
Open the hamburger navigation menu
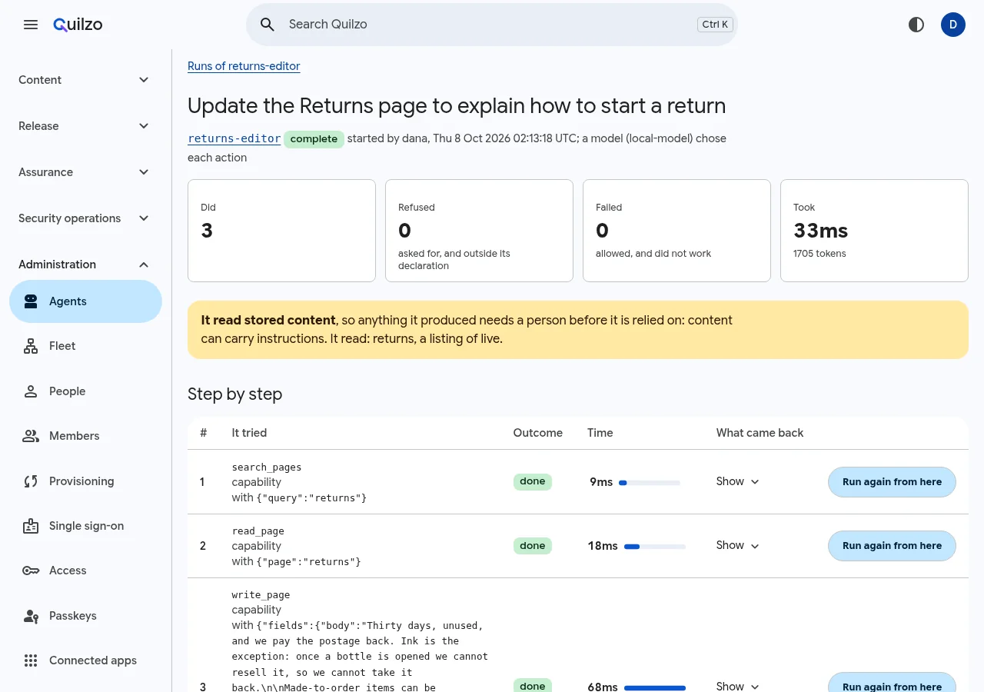(x=31, y=25)
